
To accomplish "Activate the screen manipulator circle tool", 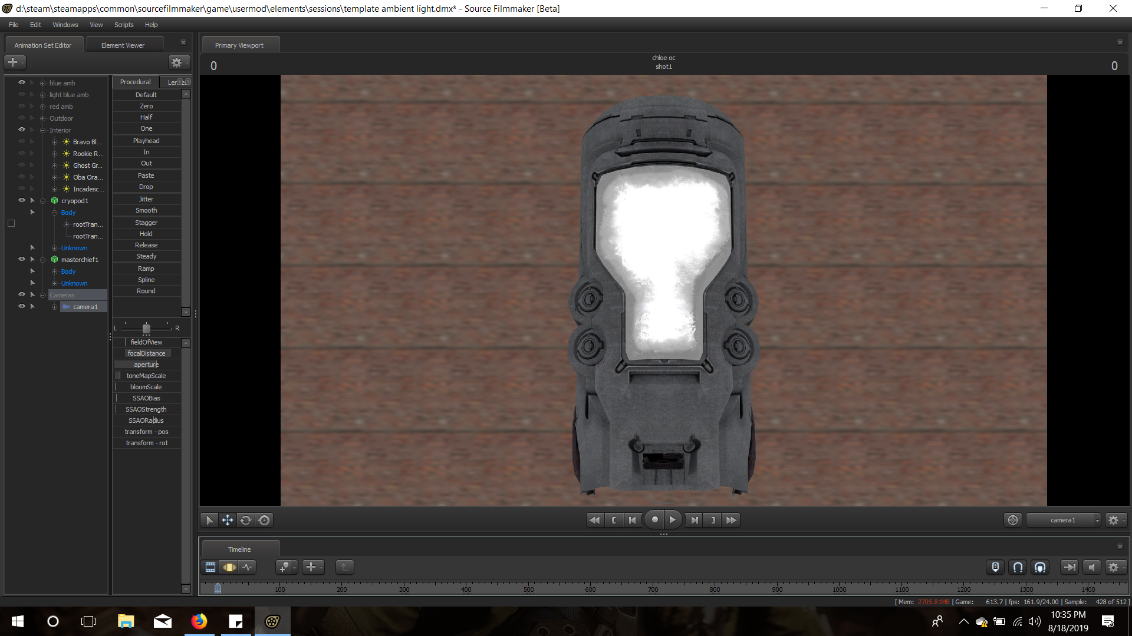I will (264, 520).
